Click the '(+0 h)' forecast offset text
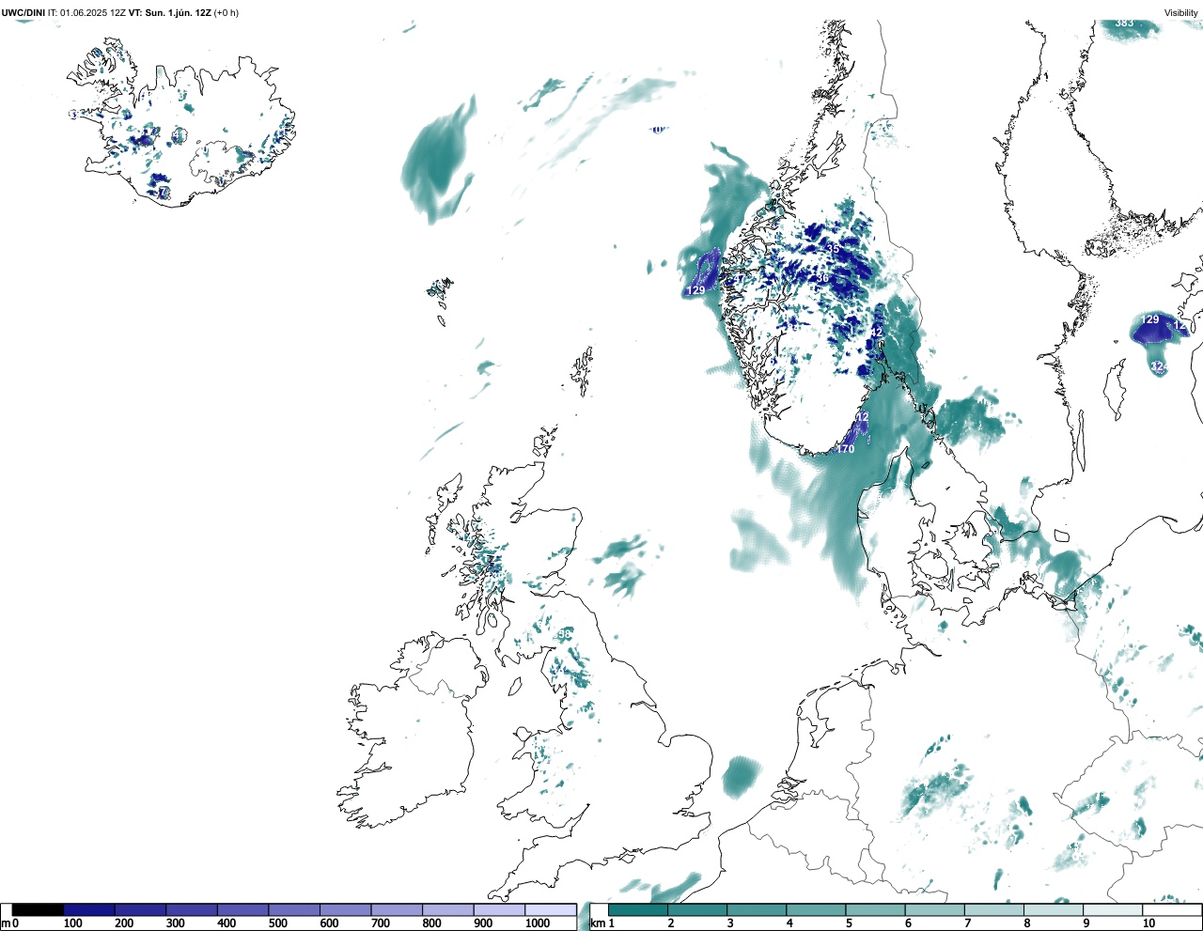 [227, 12]
